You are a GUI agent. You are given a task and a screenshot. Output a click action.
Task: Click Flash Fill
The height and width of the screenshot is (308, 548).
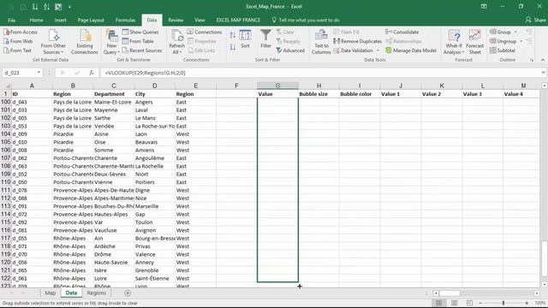point(346,32)
